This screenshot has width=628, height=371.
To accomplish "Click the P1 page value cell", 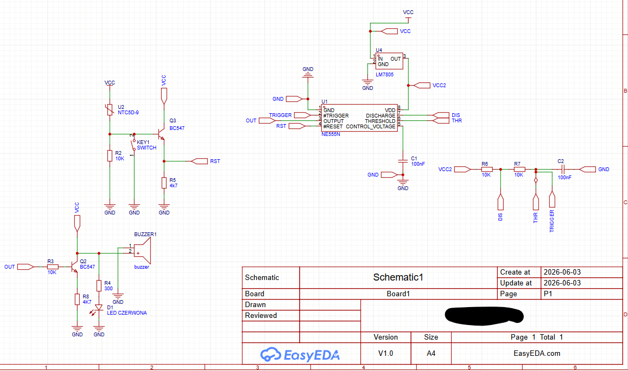I will [582, 294].
